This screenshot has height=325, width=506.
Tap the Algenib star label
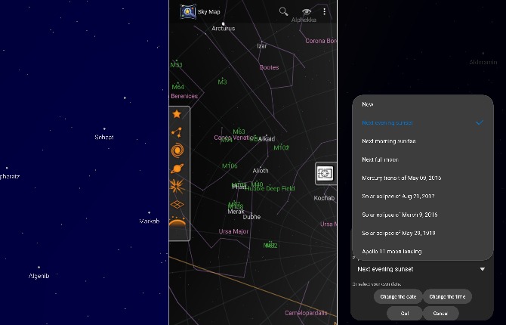[x=39, y=276]
